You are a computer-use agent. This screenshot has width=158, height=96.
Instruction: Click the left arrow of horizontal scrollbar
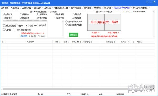pos(2,89)
